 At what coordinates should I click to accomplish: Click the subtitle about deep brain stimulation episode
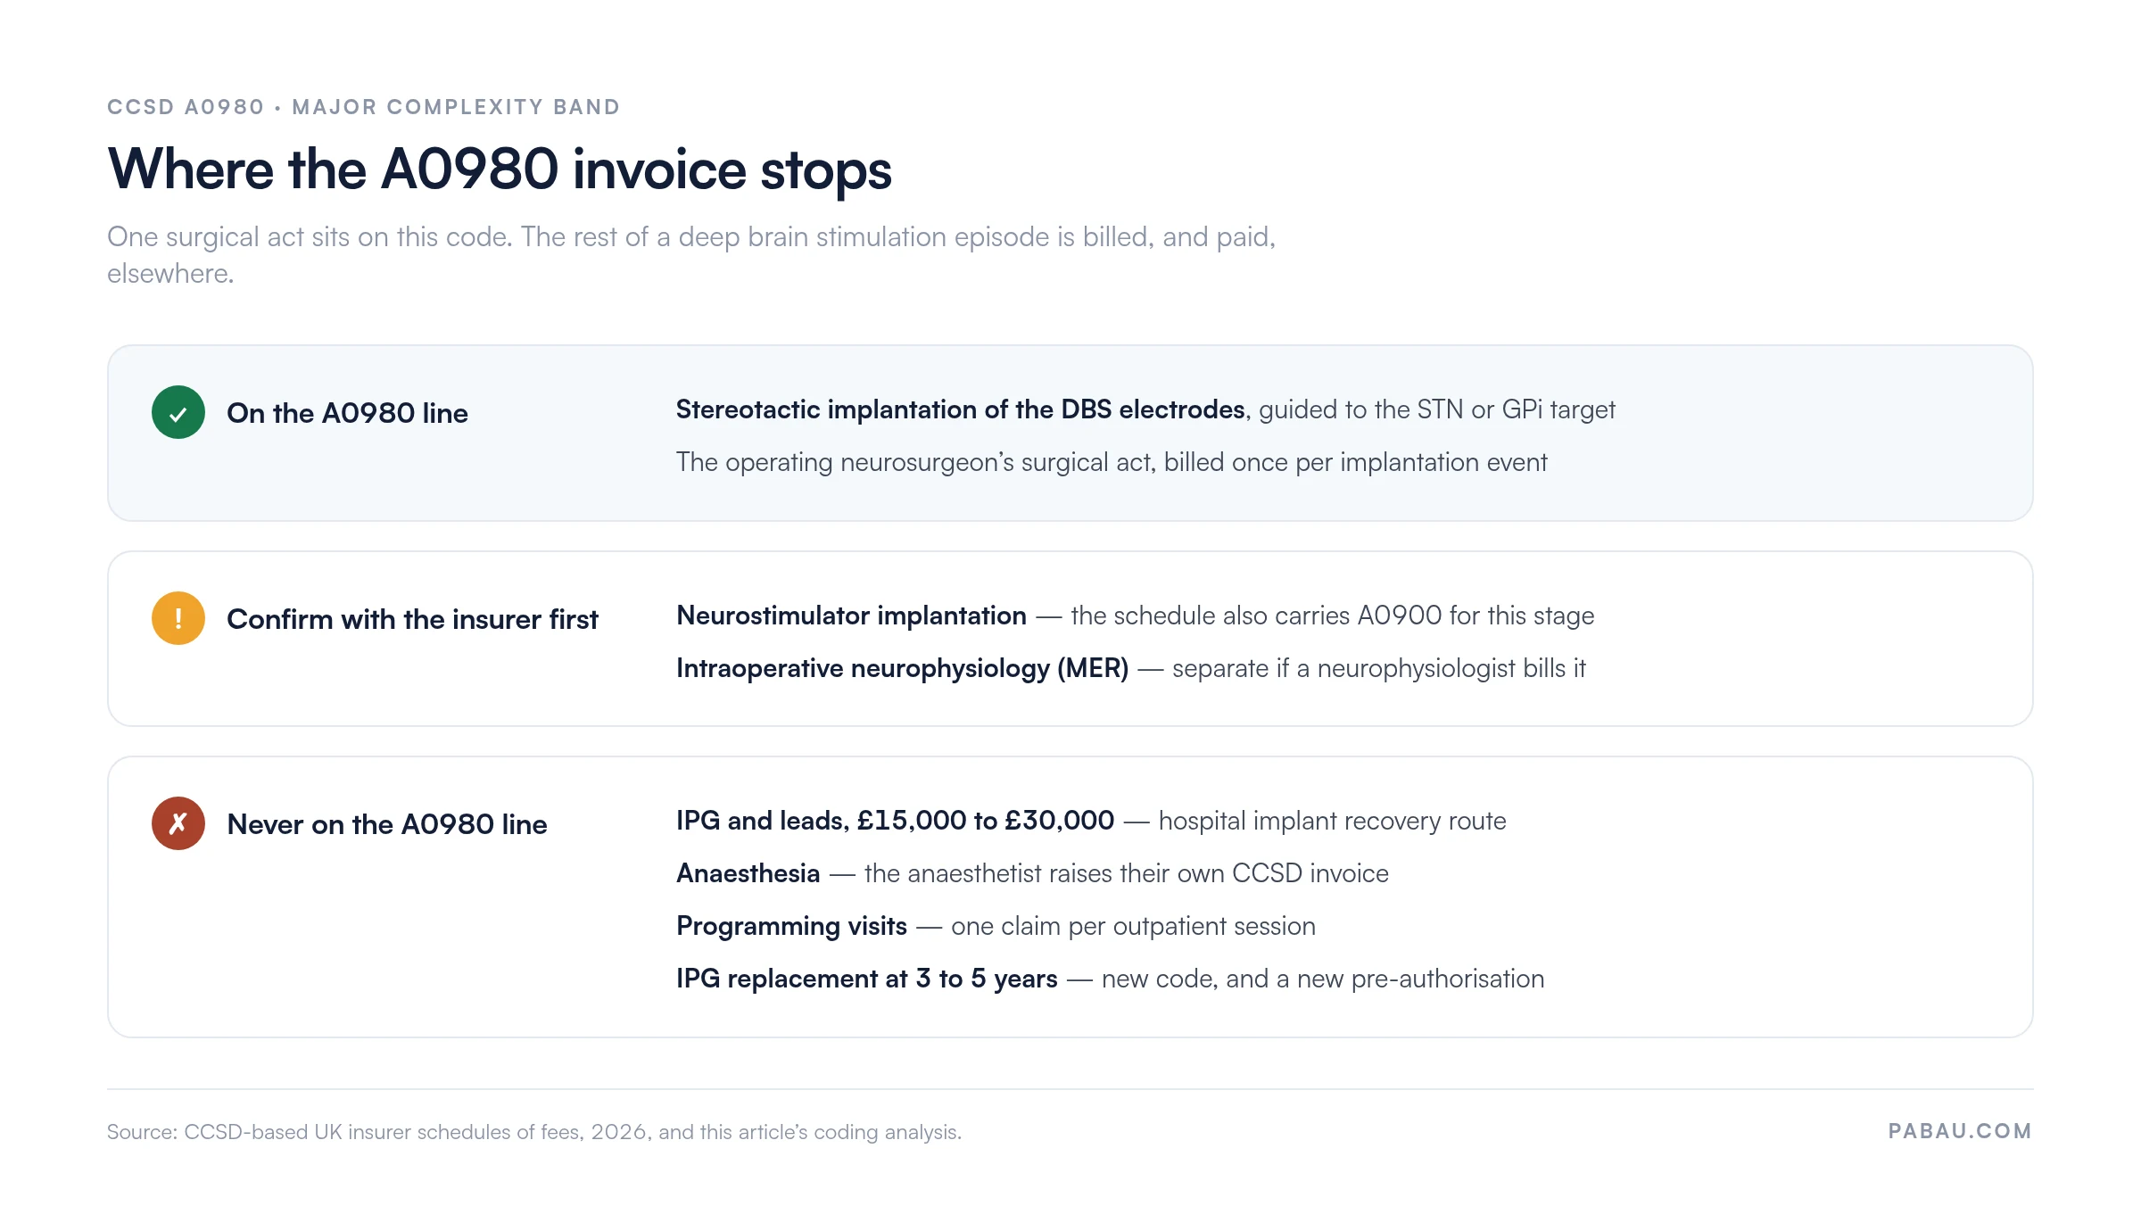691,255
